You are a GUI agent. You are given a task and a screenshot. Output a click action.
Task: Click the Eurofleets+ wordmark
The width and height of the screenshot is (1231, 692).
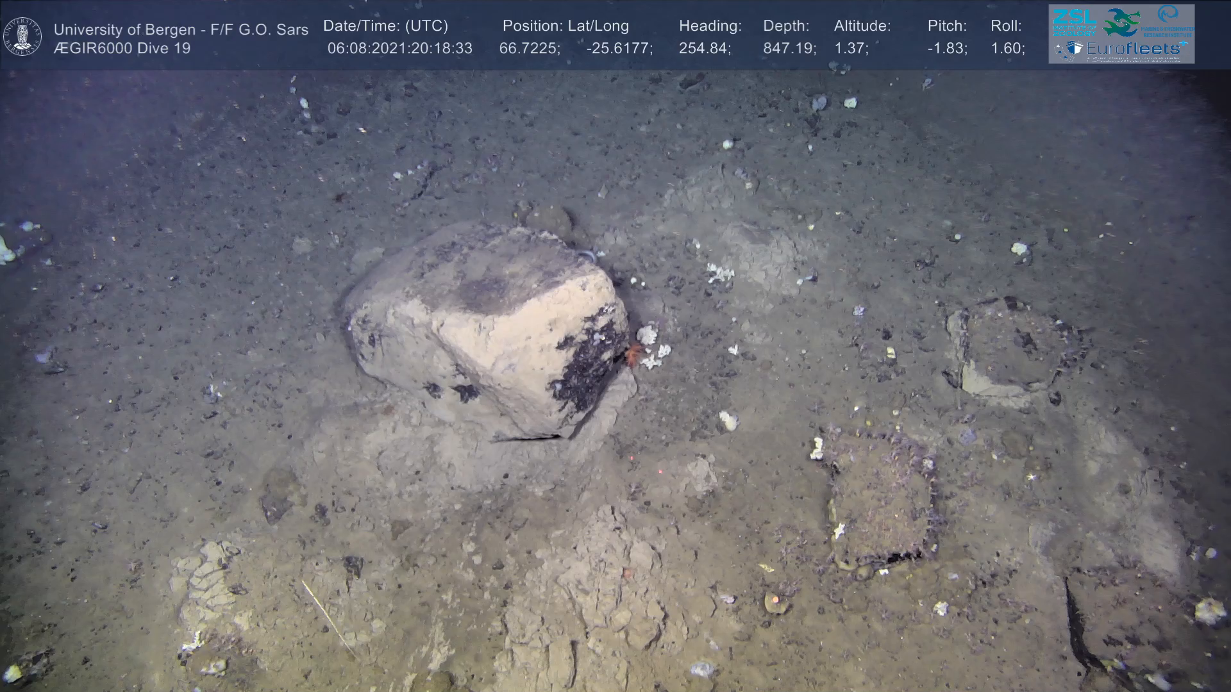(1135, 49)
